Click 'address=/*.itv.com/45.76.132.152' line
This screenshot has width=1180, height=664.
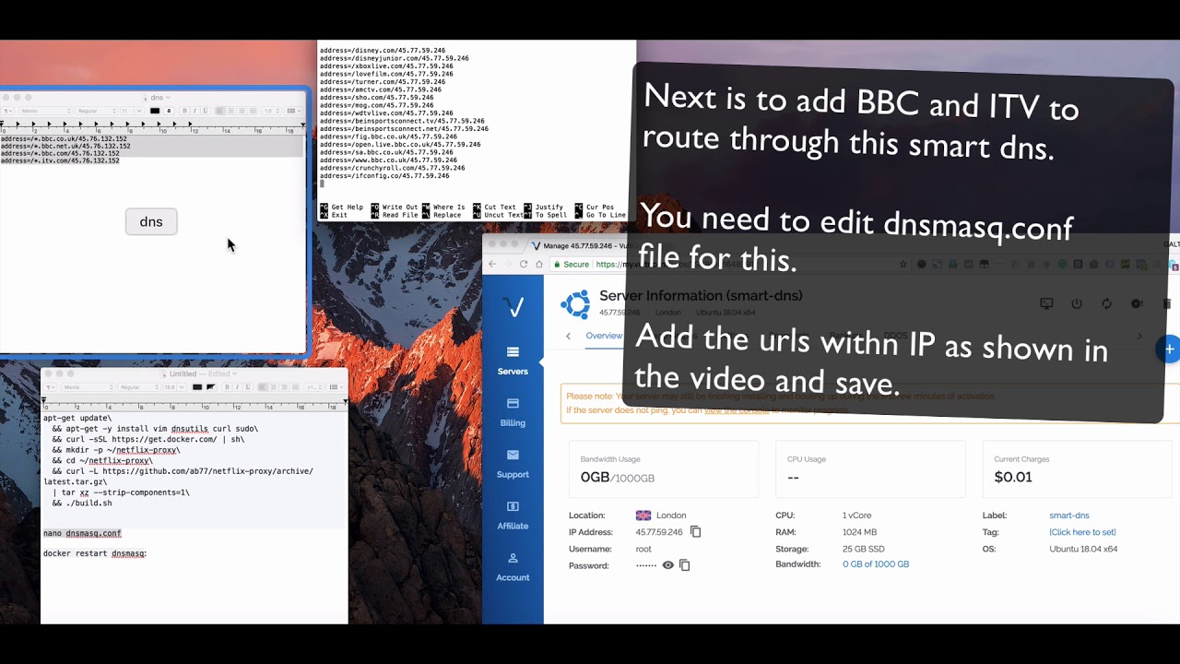pos(60,160)
